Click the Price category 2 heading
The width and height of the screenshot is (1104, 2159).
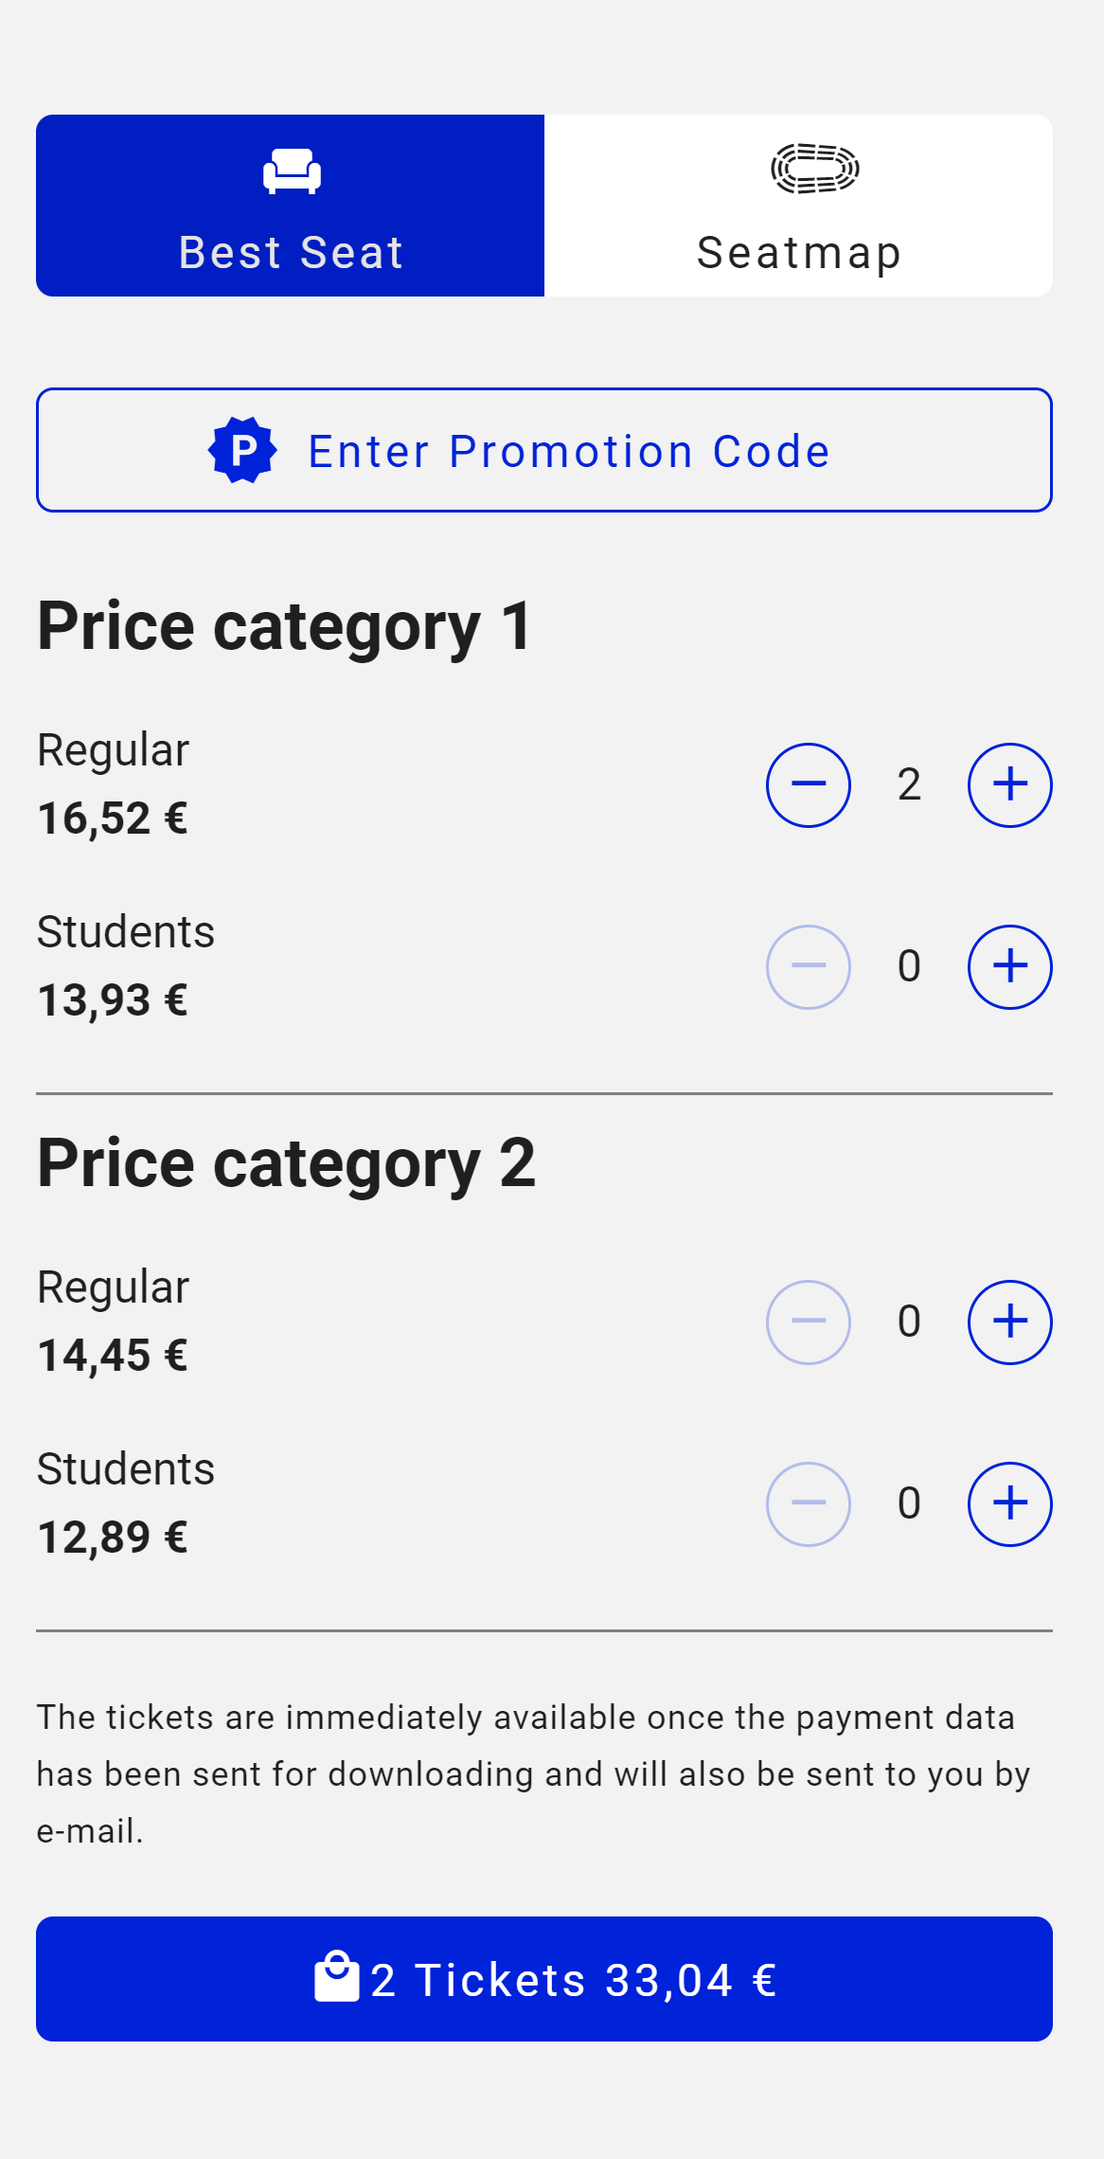coord(286,1163)
